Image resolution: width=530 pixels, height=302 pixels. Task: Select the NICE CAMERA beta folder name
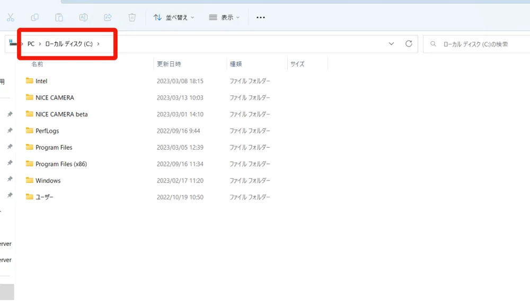[x=61, y=114]
